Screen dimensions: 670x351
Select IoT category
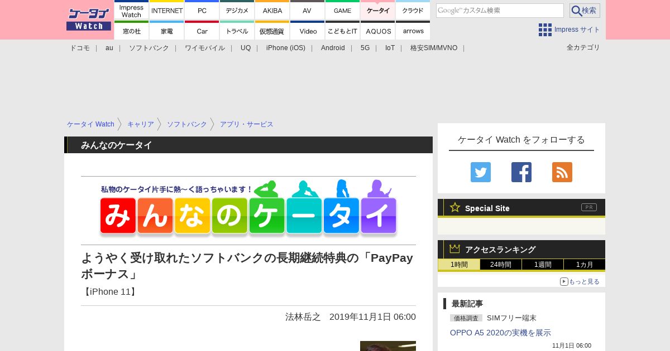point(390,48)
